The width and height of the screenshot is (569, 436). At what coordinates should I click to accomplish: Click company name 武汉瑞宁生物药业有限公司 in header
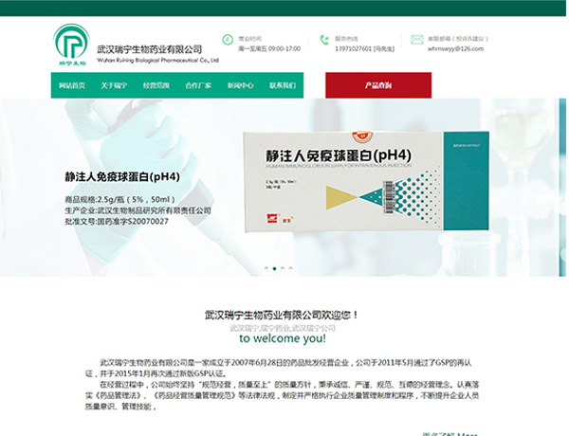(x=149, y=49)
